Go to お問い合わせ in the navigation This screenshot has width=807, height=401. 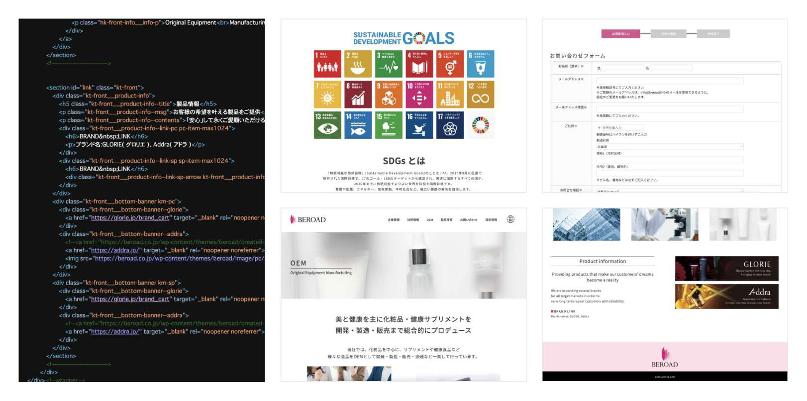(x=468, y=220)
